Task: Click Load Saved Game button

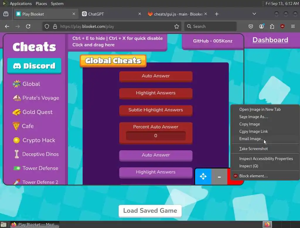Action: [150, 211]
